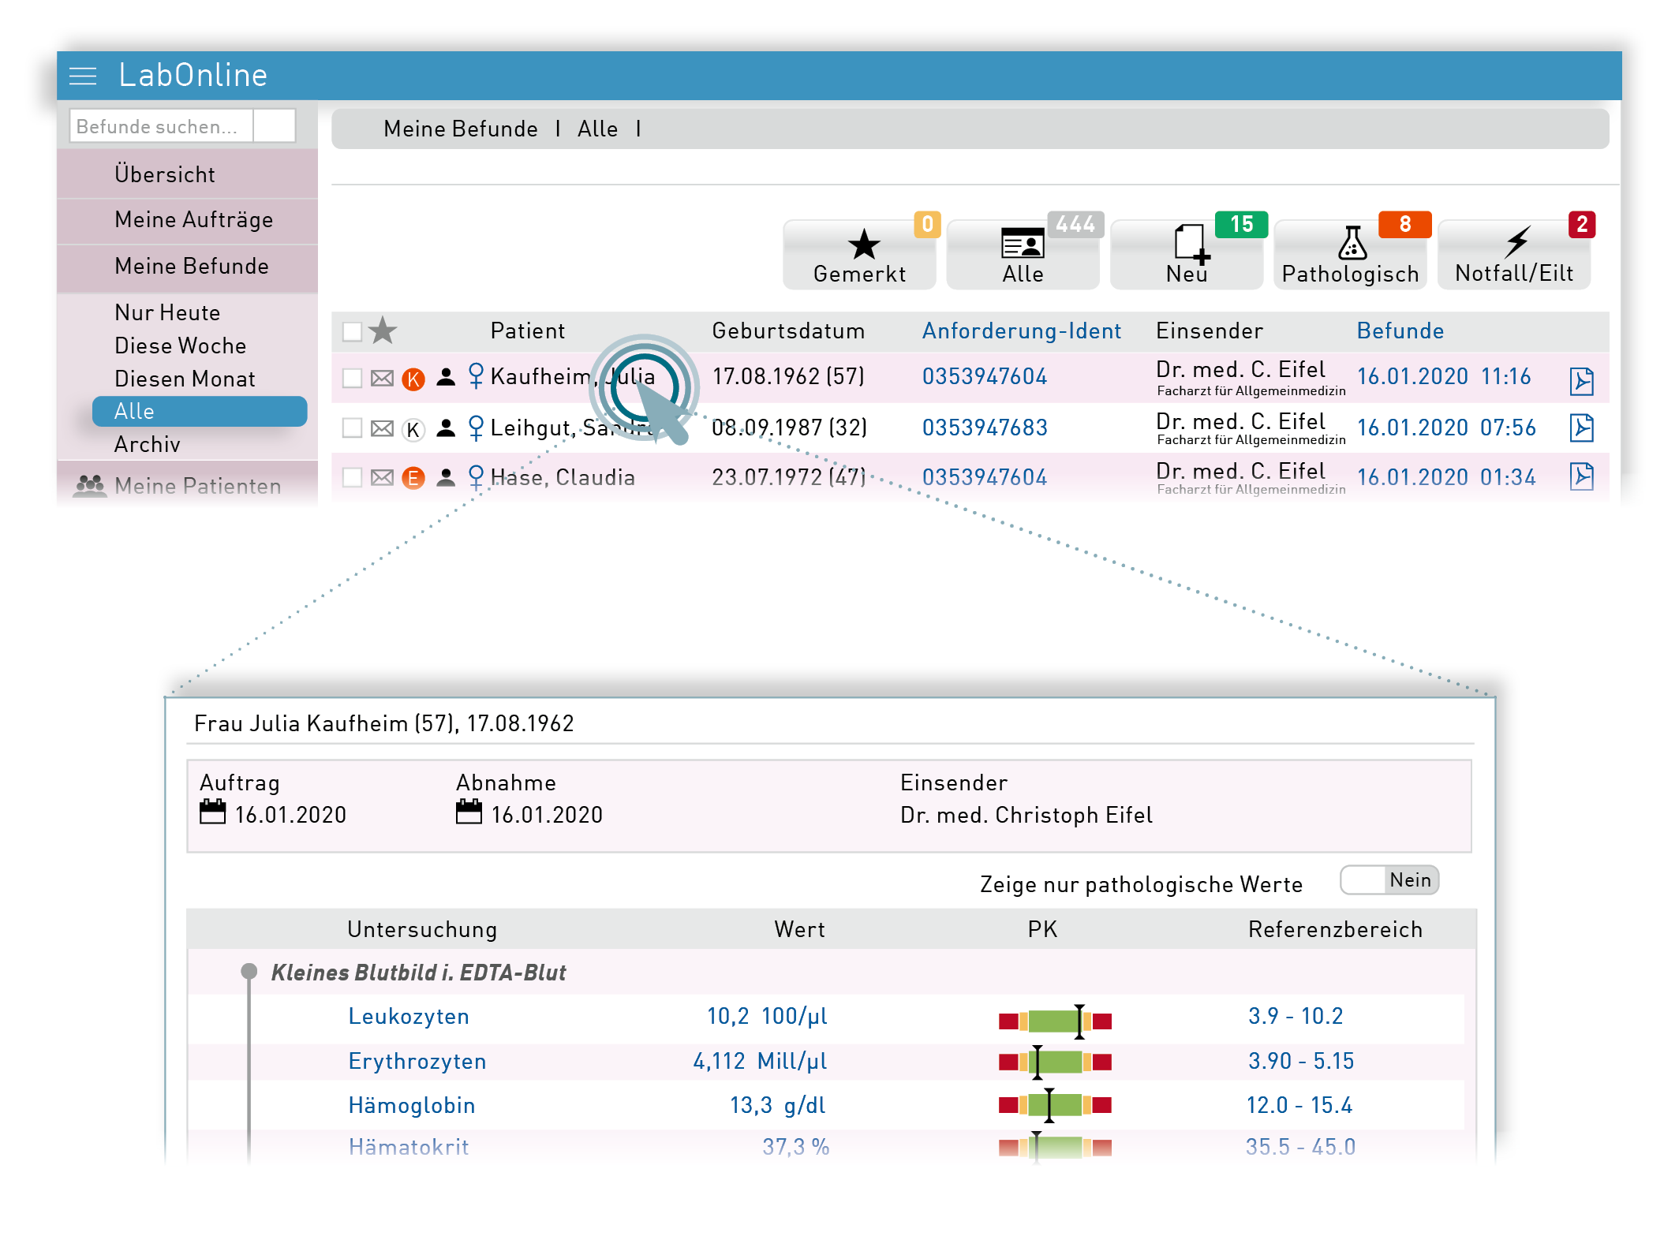Click Alle in the breadcrumb bar

point(597,129)
